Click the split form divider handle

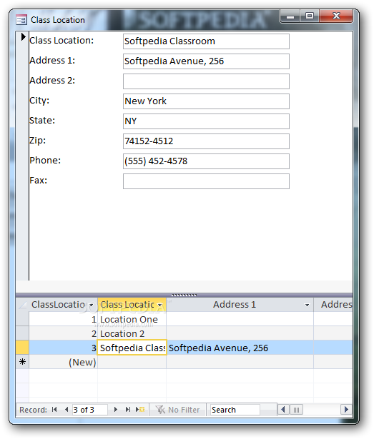point(184,295)
